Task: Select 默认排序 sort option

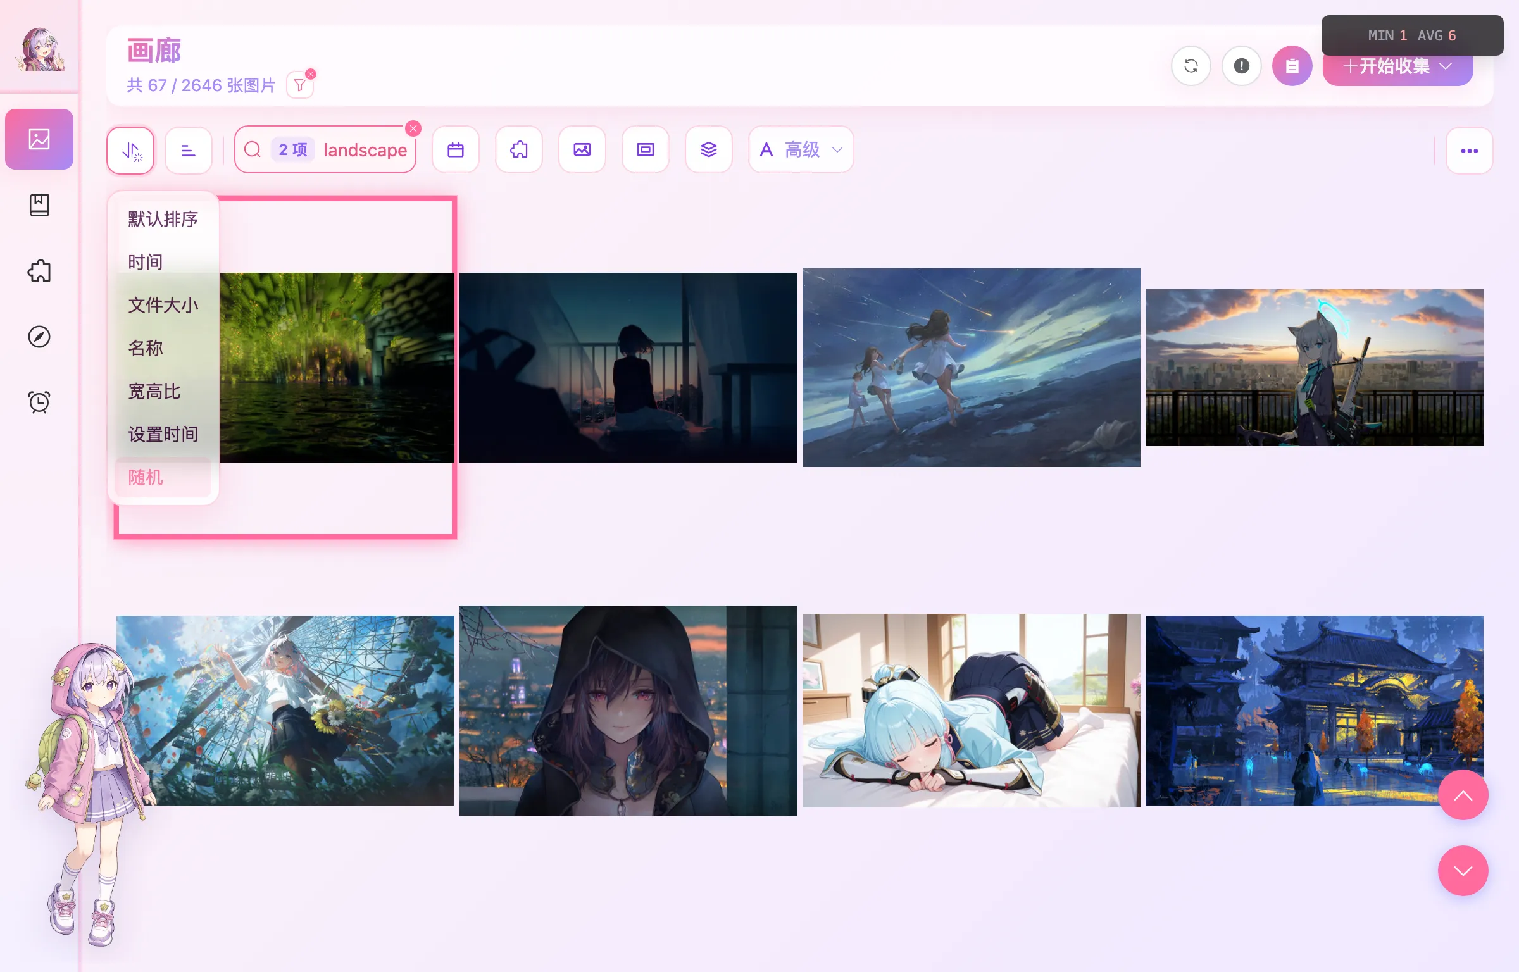Action: point(163,219)
